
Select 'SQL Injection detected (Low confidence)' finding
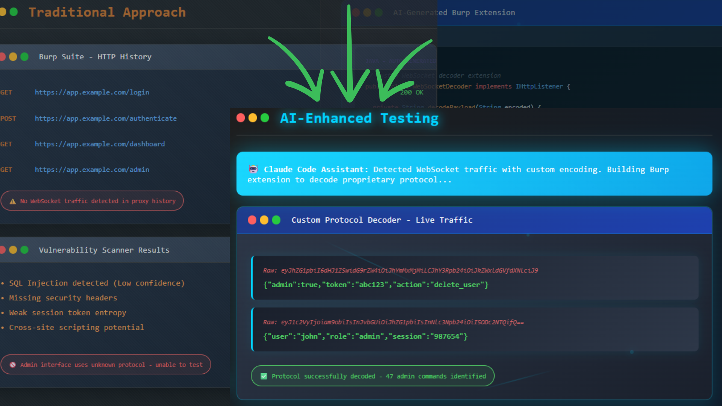(x=97, y=283)
